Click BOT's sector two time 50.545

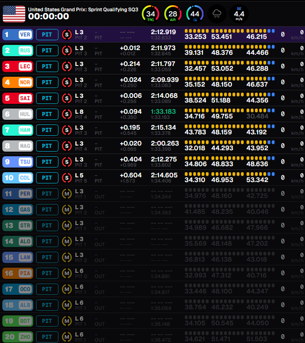coord(222,323)
